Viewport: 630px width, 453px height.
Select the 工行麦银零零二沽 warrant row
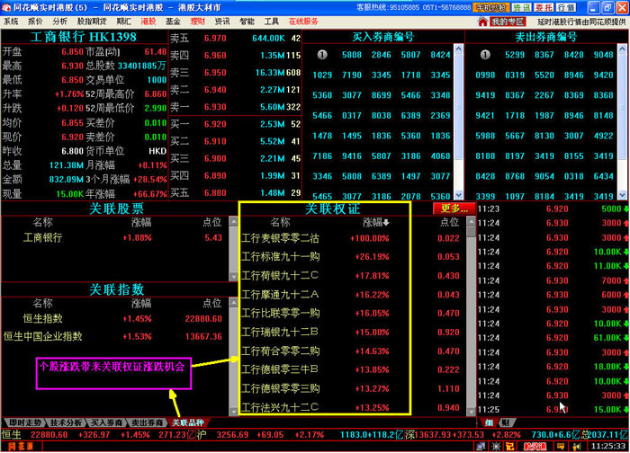pyautogui.click(x=281, y=238)
